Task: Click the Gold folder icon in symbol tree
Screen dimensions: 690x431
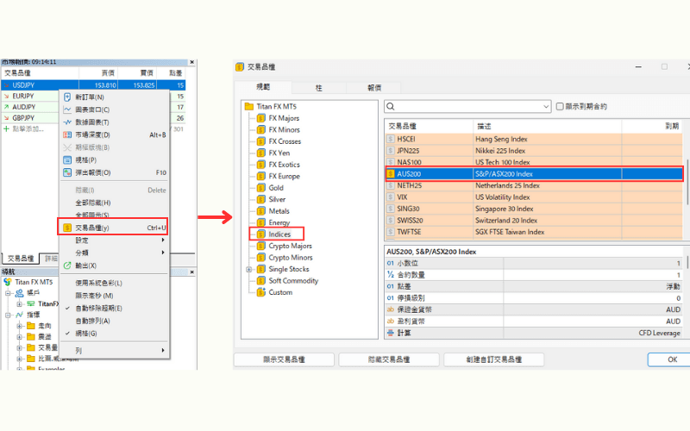Action: tap(260, 188)
